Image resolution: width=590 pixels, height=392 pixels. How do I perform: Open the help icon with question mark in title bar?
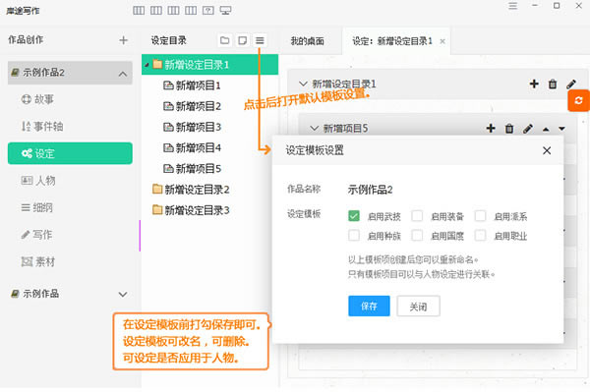click(x=208, y=11)
